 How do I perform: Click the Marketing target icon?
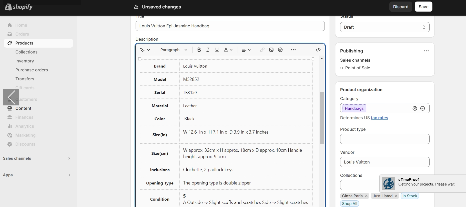[x=10, y=135]
